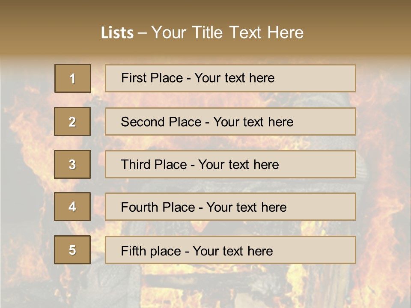Click the number 1 box
This screenshot has height=308, width=411.
72,78
